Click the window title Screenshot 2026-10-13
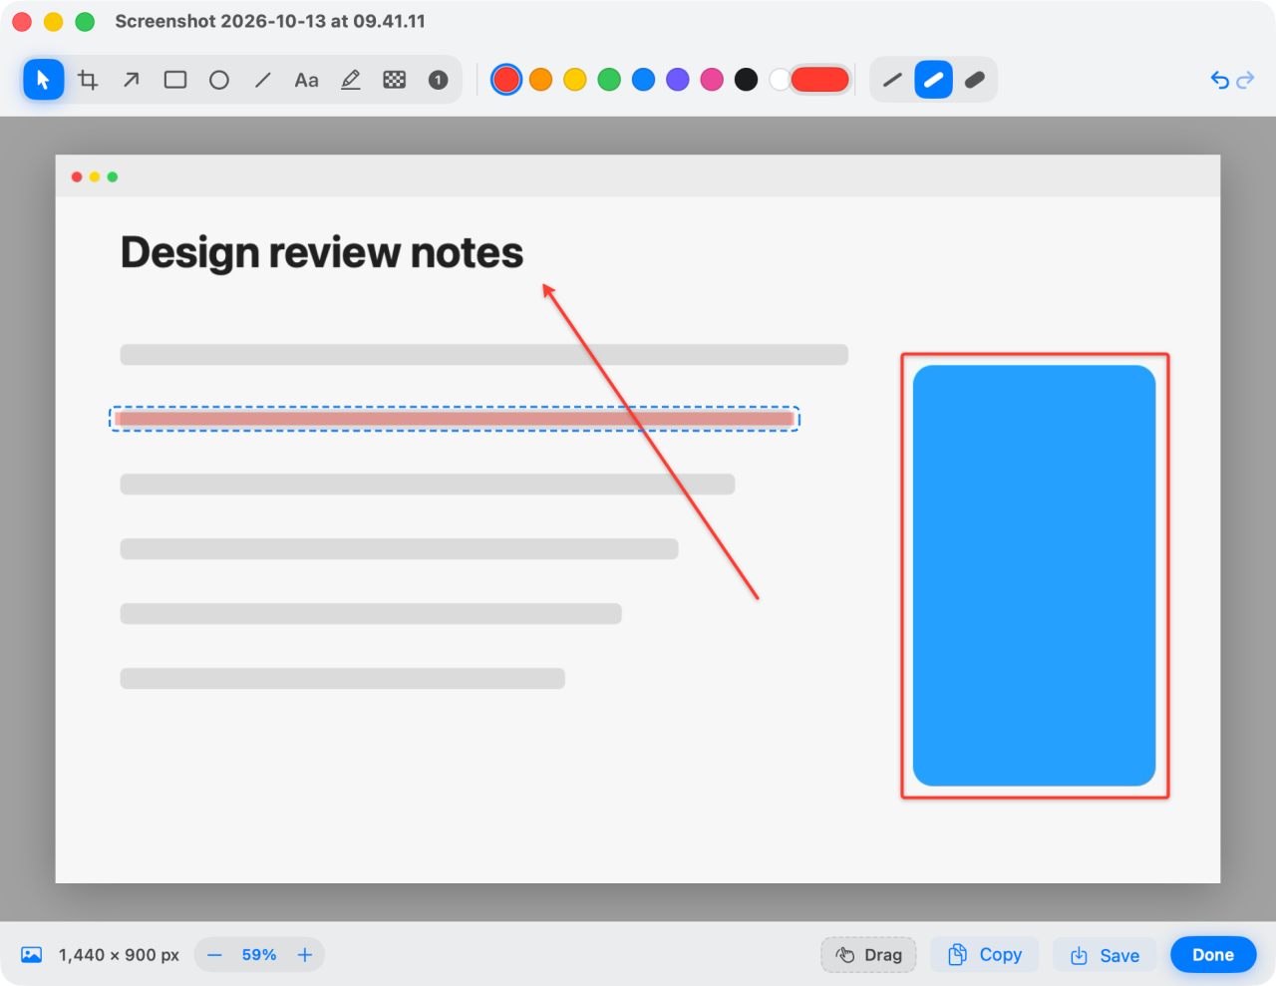This screenshot has width=1276, height=986. pos(270,21)
